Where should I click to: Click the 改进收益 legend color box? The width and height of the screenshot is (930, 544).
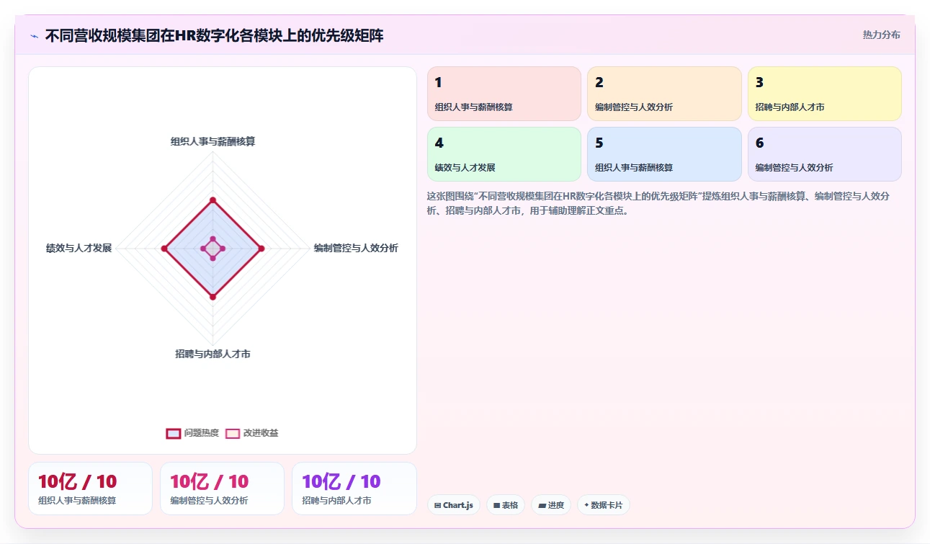pos(232,433)
